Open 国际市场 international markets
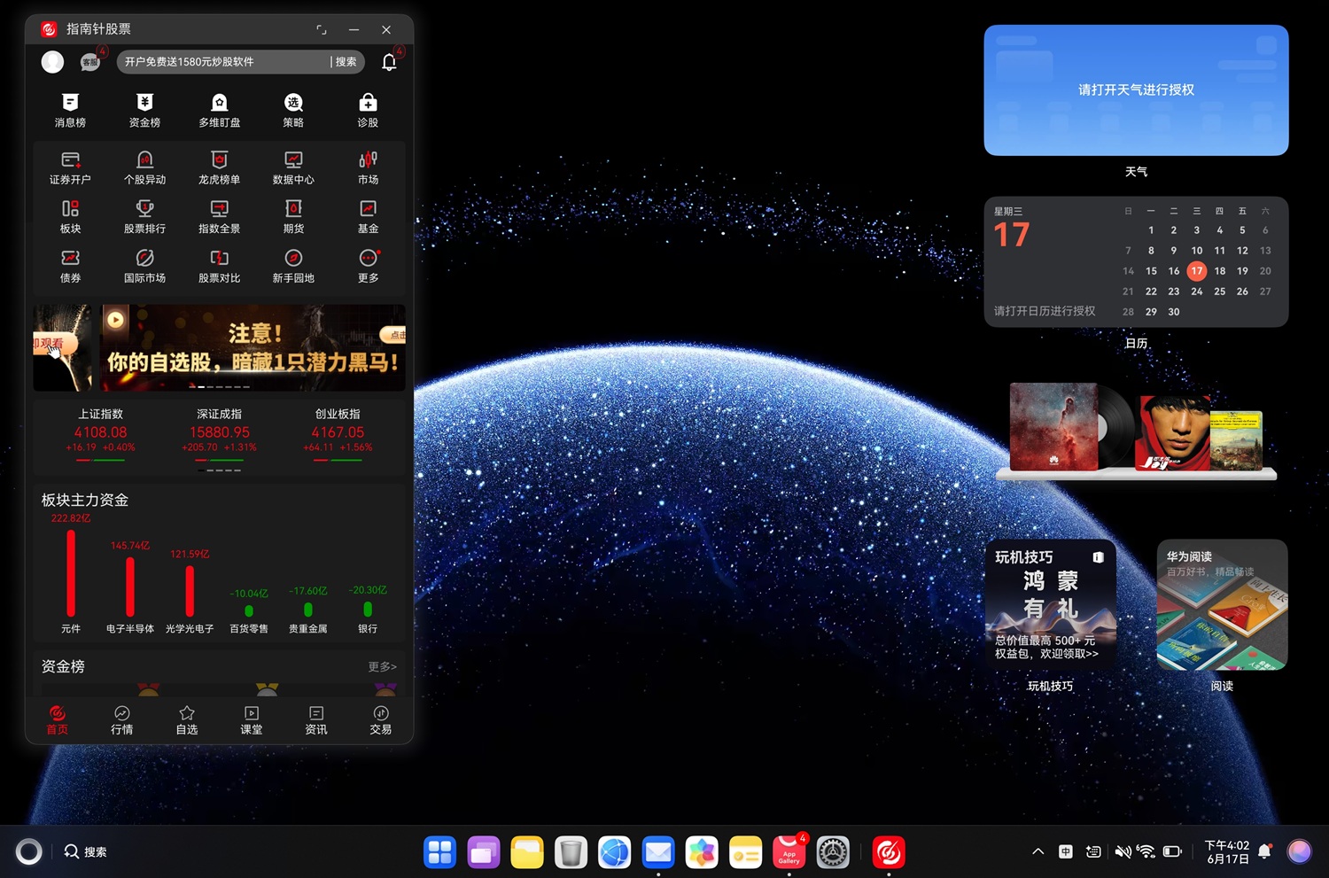Viewport: 1329px width, 878px height. click(x=144, y=267)
